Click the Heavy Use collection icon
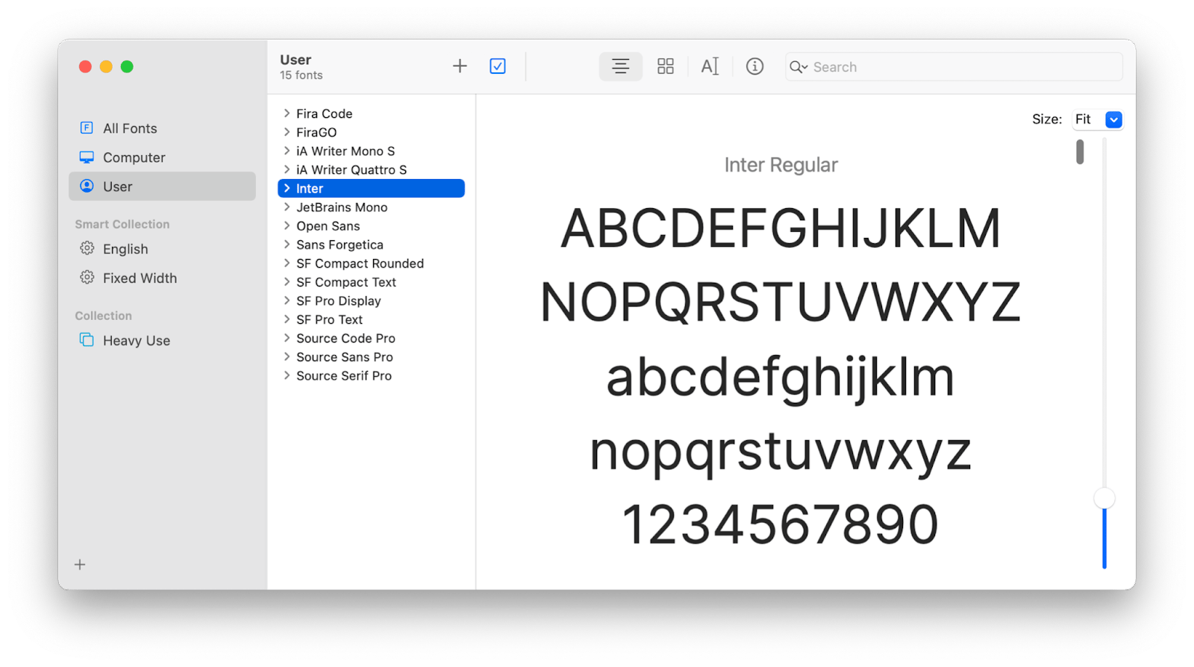The height and width of the screenshot is (667, 1194). [87, 340]
